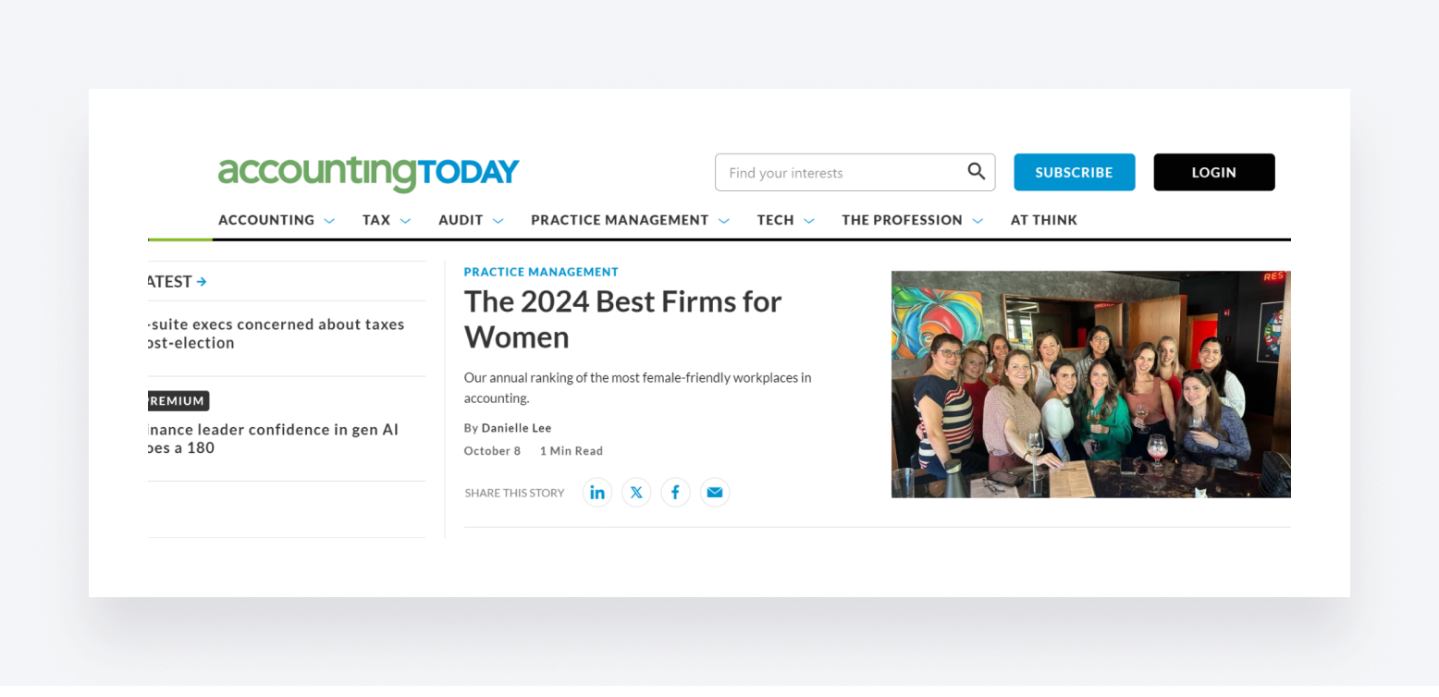Click the LOGIN button
The height and width of the screenshot is (697, 1439).
(1212, 172)
